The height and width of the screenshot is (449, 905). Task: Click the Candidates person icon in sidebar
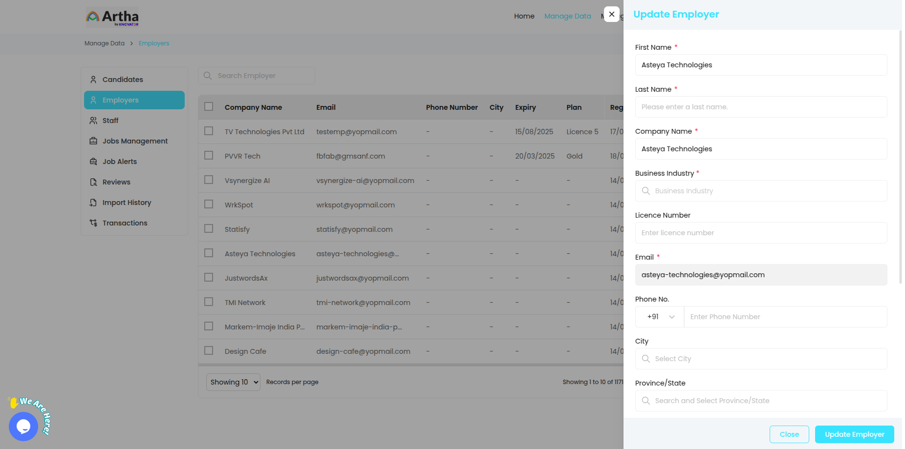[x=93, y=80]
